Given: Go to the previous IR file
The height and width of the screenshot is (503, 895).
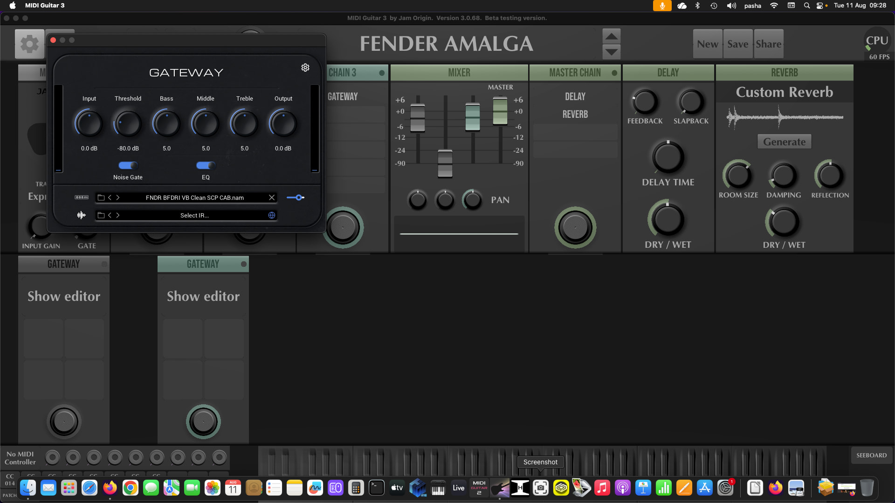Looking at the screenshot, I should click(110, 215).
